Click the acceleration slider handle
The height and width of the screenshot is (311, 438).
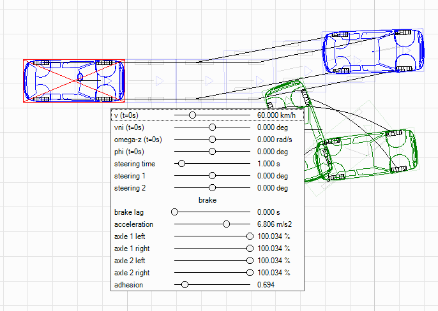(x=226, y=224)
